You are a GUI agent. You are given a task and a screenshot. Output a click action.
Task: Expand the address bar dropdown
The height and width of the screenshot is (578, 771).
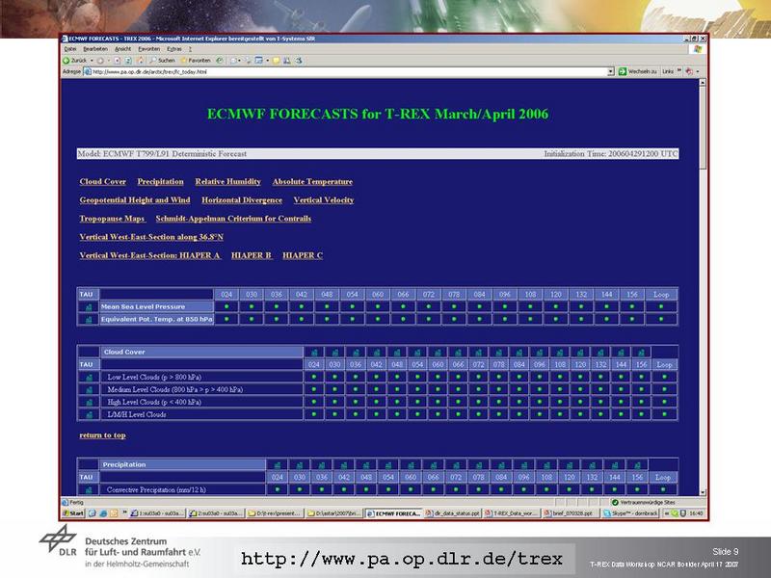610,71
